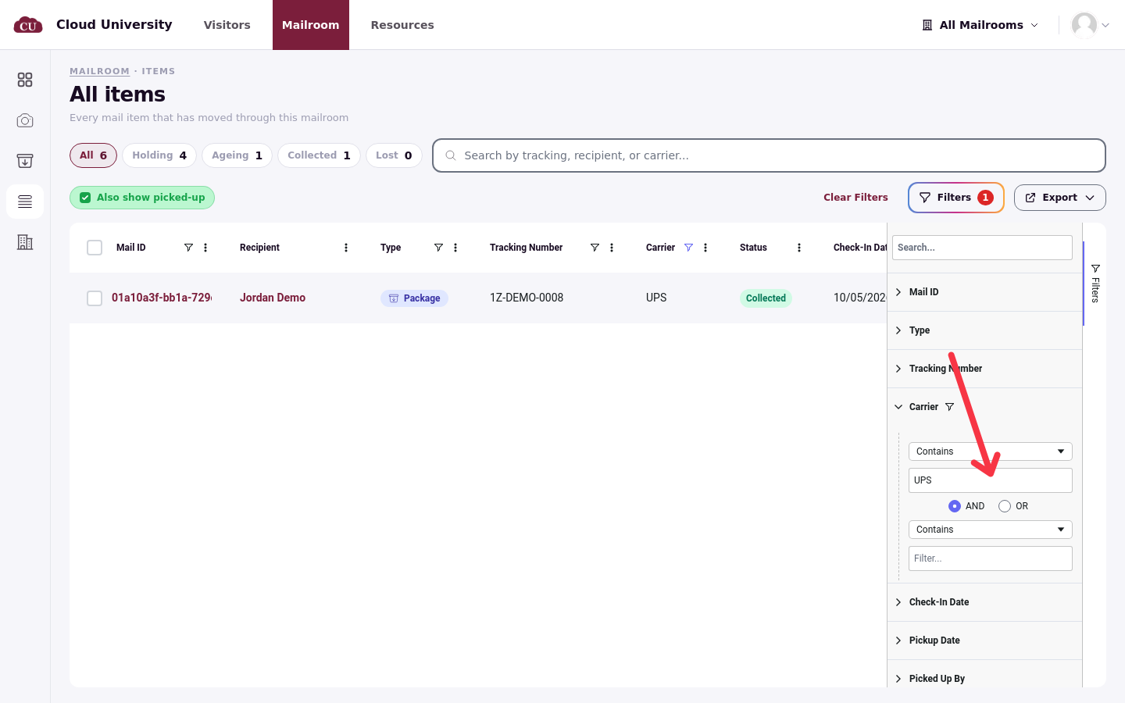Click the Cloud University logo

point(28,25)
